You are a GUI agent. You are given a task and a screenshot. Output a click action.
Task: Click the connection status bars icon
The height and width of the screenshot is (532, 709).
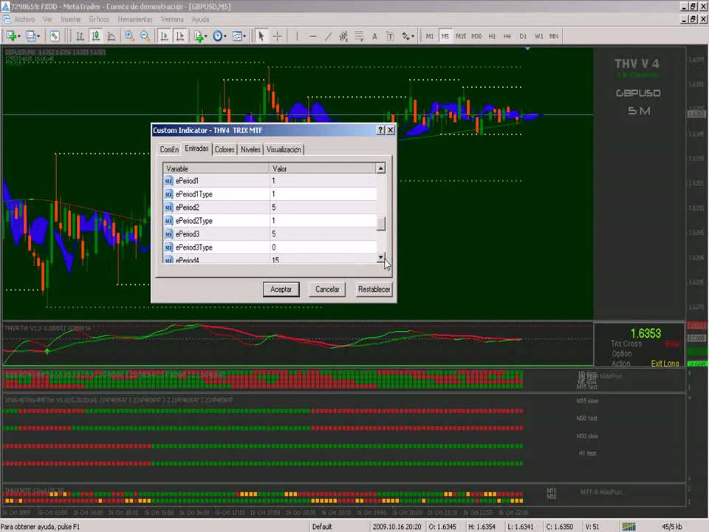point(628,527)
